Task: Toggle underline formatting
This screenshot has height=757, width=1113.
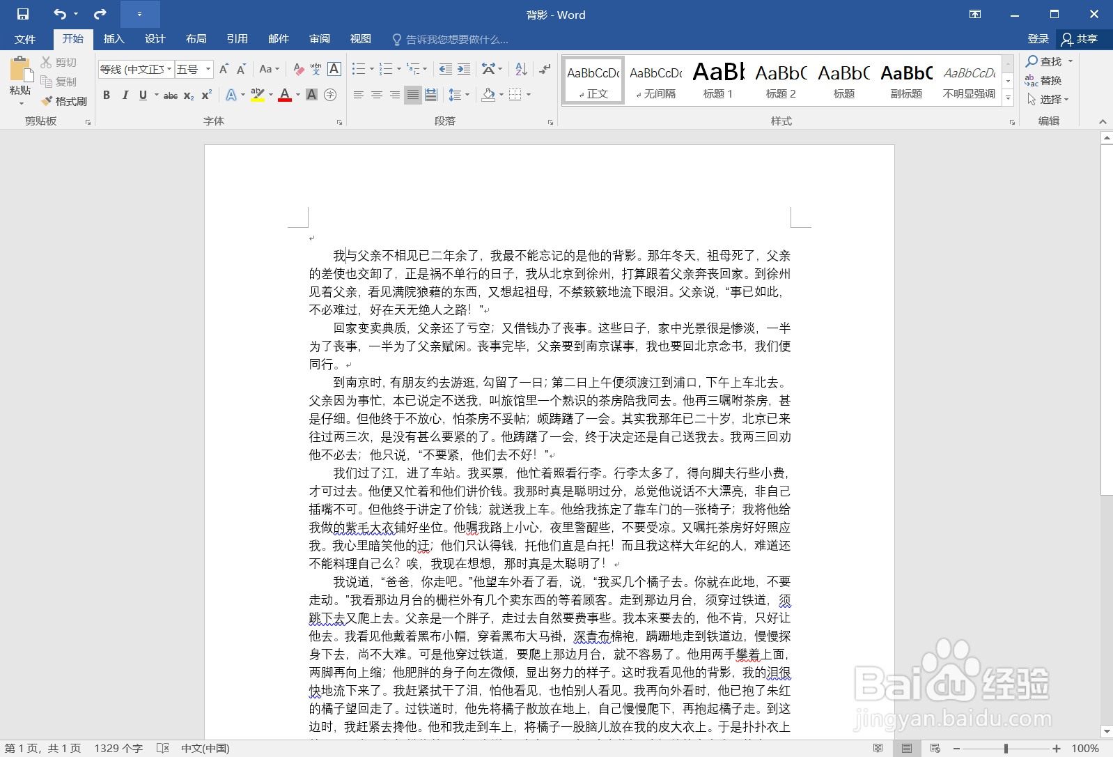Action: coord(143,95)
